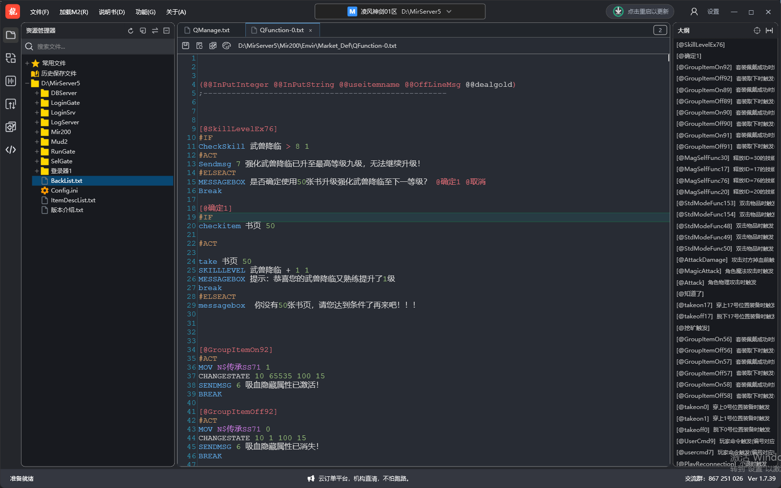
Task: Open the server selector dropdown 凌风神剑01区
Action: click(400, 12)
